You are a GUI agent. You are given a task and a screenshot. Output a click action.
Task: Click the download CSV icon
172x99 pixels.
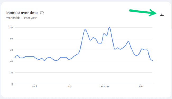coord(162,14)
